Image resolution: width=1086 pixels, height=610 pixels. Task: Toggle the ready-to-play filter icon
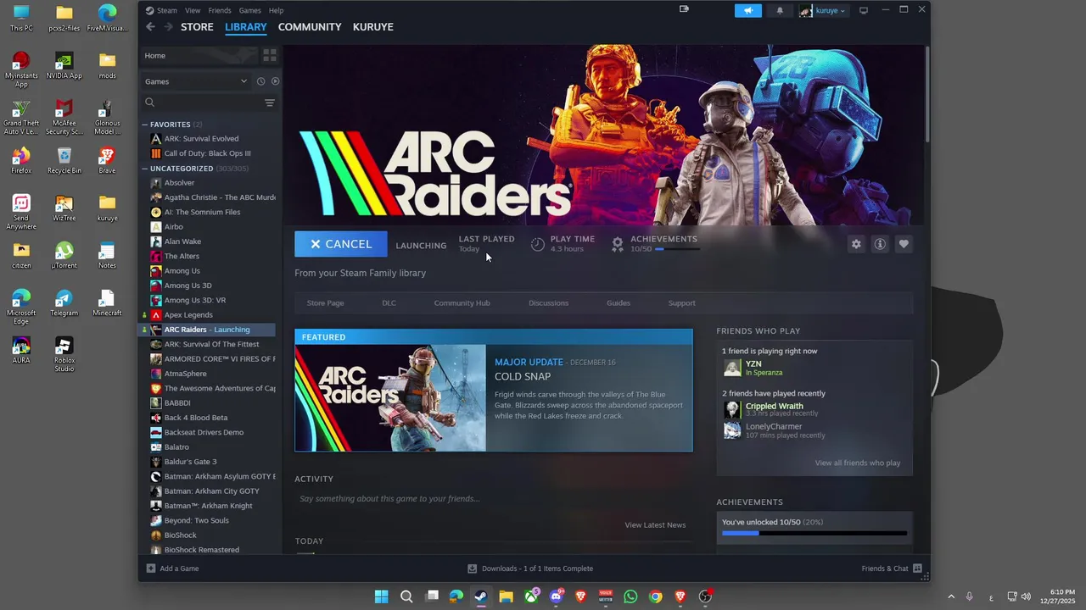tap(275, 81)
